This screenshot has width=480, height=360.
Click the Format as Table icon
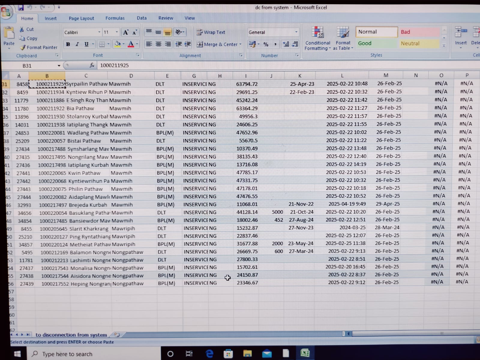point(343,38)
